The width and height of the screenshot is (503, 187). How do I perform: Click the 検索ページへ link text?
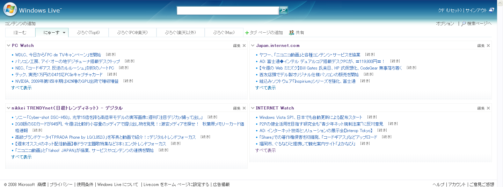click(479, 24)
